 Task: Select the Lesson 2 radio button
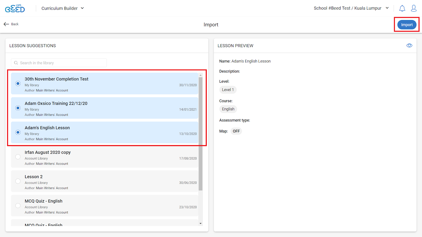[18, 181]
